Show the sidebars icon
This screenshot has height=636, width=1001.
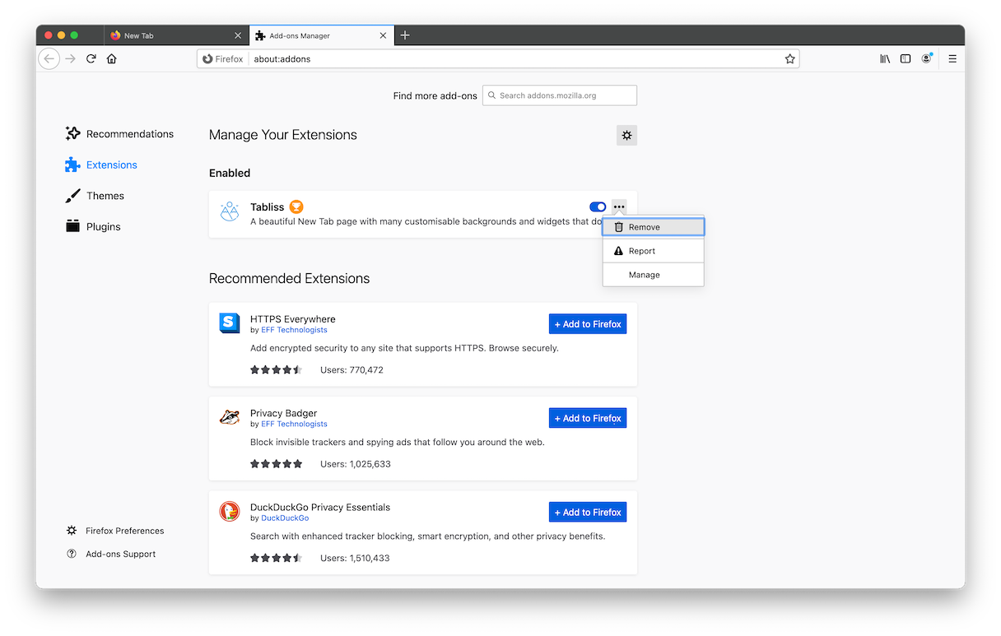[906, 59]
